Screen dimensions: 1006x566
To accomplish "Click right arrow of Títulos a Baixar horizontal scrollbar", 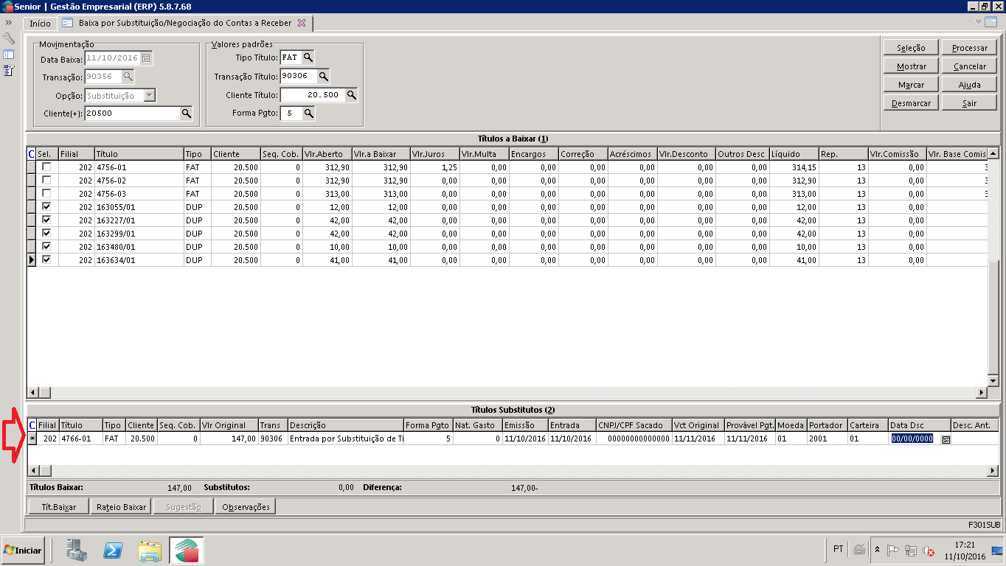I will tap(982, 392).
